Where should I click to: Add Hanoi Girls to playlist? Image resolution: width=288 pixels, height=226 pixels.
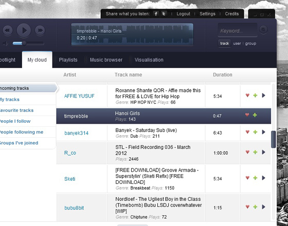pyautogui.click(x=255, y=115)
